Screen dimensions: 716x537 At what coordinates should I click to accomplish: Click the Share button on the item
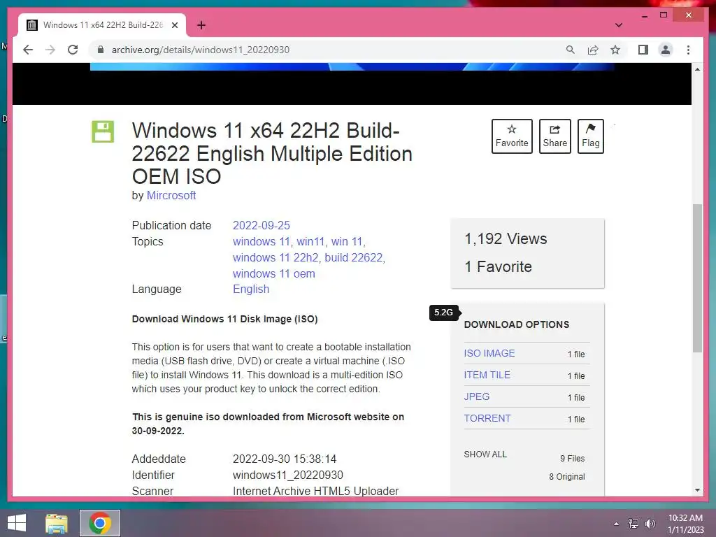(554, 136)
